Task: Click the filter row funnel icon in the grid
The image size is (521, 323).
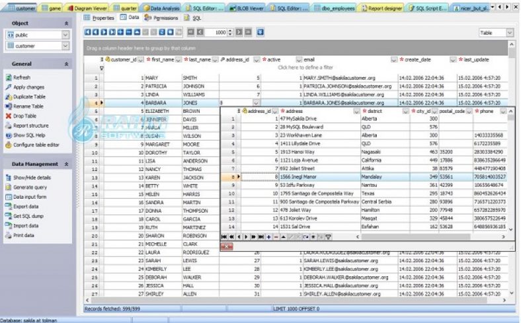Action: pos(102,68)
